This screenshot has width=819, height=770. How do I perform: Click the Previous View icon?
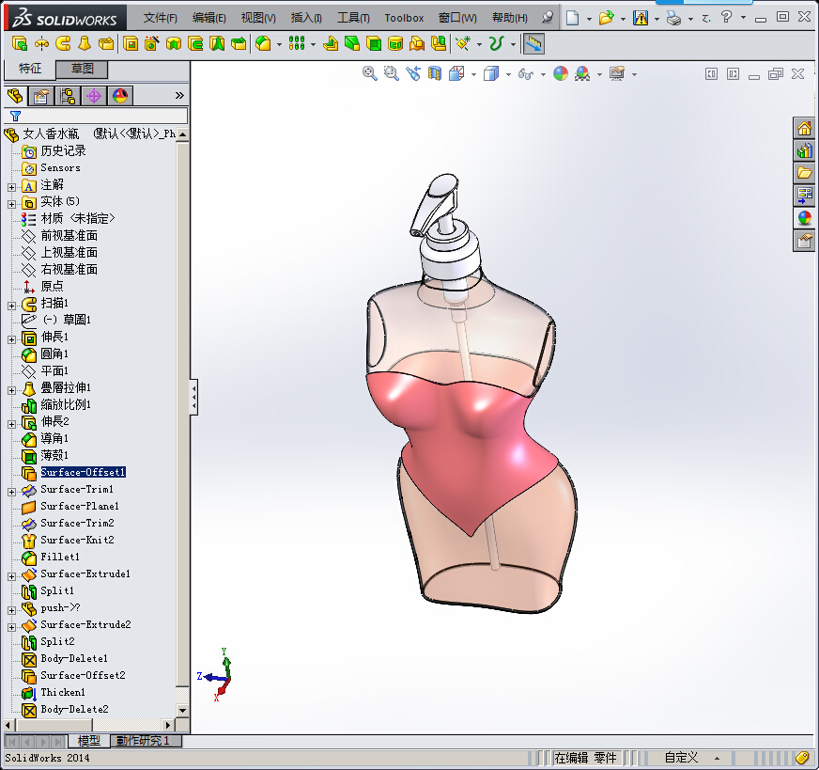pos(413,73)
